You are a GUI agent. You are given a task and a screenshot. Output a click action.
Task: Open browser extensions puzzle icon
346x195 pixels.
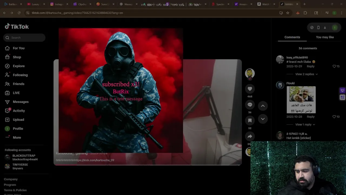point(305,13)
